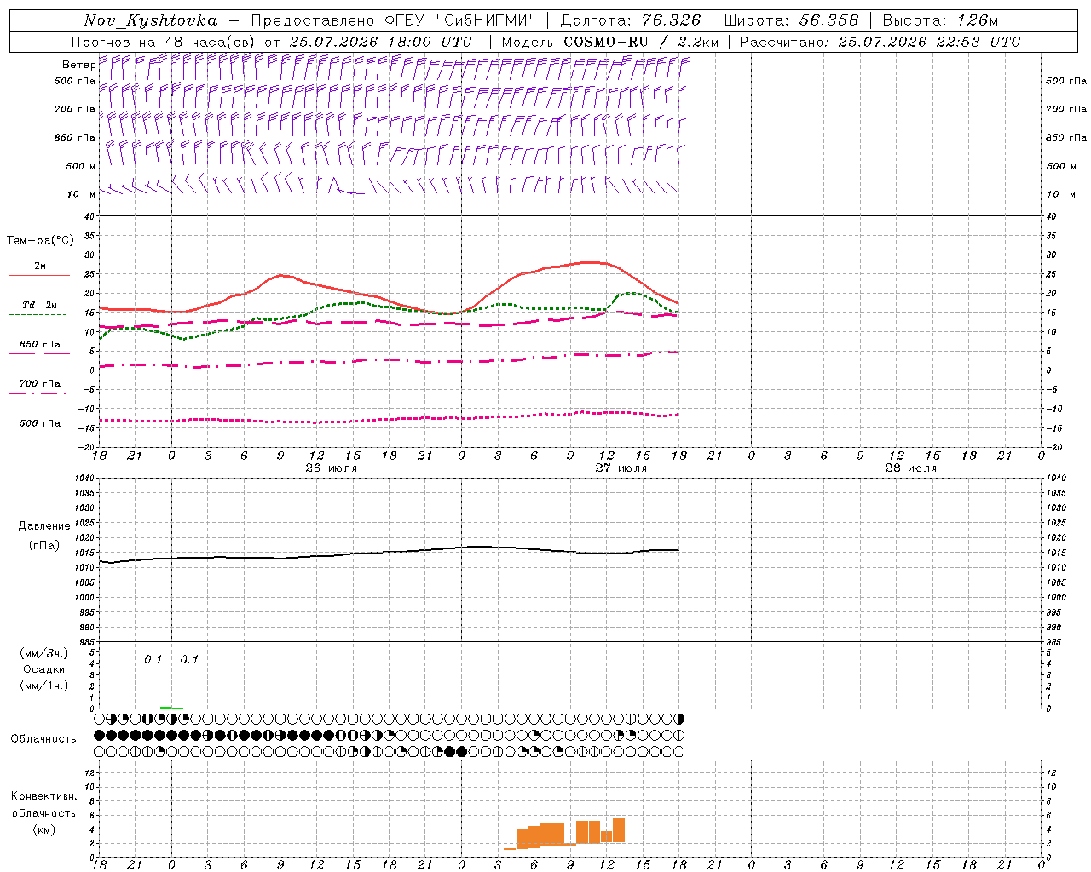Click the Тем-ра(°C) axis label
The height and width of the screenshot is (872, 1091).
click(x=40, y=241)
